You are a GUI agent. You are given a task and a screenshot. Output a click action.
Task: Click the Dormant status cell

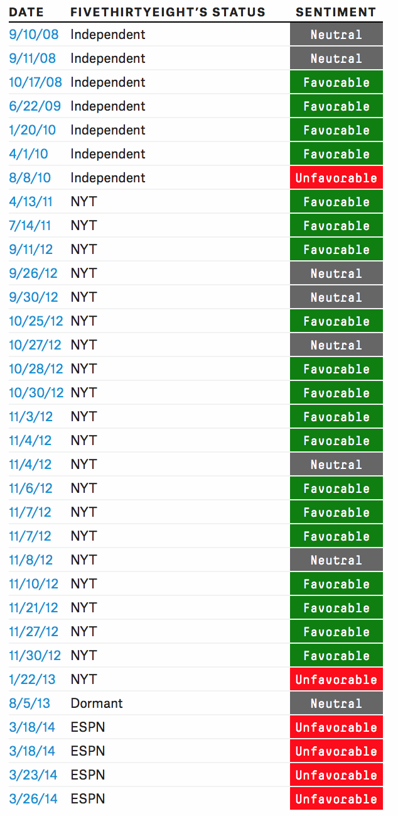97,703
